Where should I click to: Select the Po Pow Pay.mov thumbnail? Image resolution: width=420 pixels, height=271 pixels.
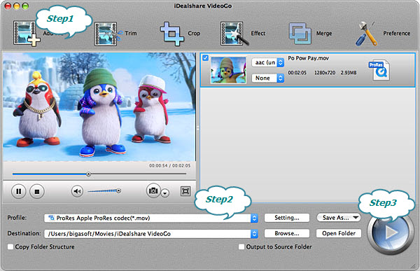tap(228, 70)
